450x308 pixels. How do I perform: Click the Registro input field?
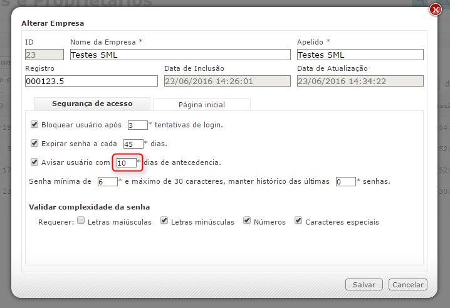click(x=91, y=81)
